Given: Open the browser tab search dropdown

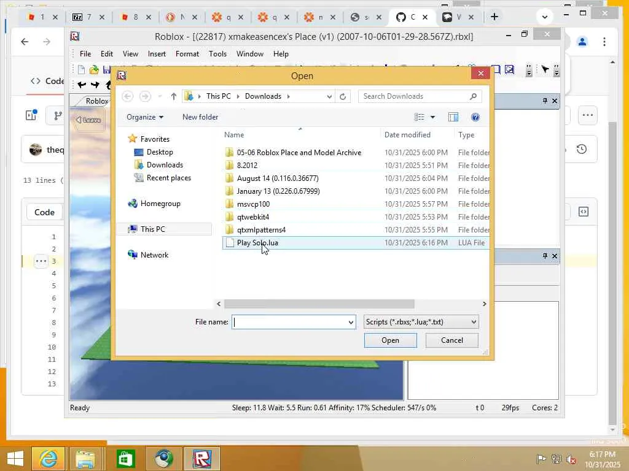Looking at the screenshot, I should point(544,17).
